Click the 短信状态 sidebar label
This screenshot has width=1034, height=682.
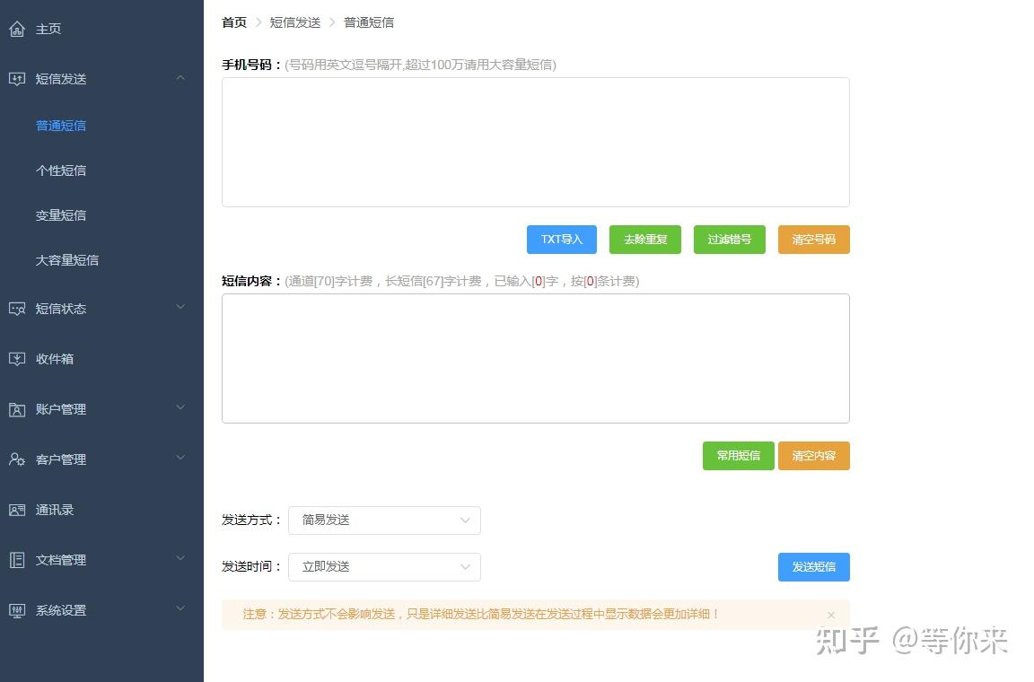click(x=61, y=309)
